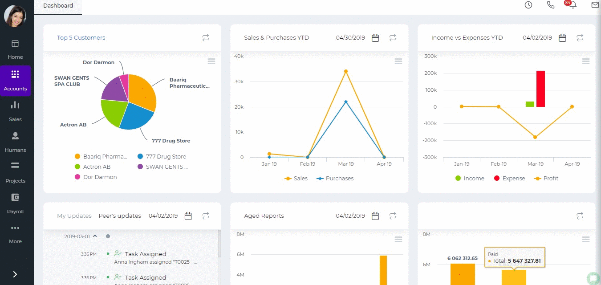Select the Dashboard tab
The width and height of the screenshot is (601, 285).
pyautogui.click(x=58, y=6)
